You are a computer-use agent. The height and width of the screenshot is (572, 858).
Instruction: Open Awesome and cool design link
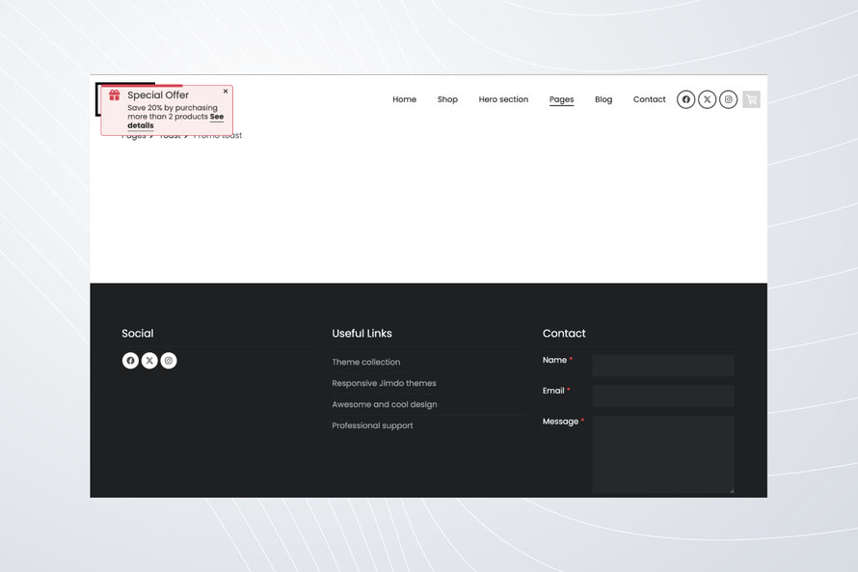click(x=385, y=404)
